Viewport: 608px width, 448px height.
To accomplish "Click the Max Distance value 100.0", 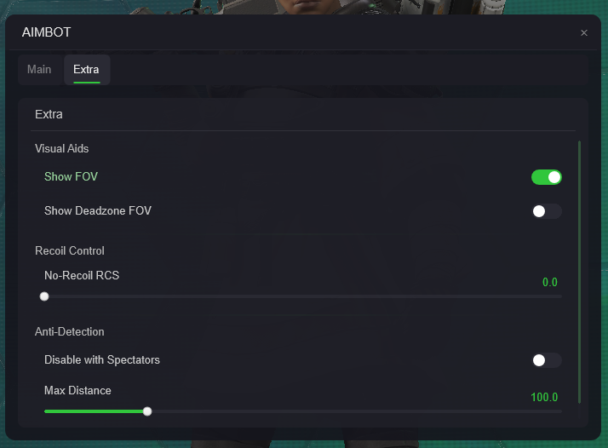I will [x=544, y=397].
